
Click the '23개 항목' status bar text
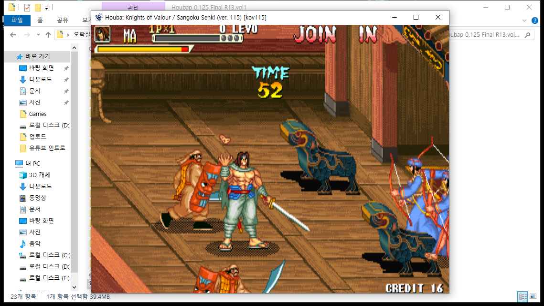[x=23, y=296]
